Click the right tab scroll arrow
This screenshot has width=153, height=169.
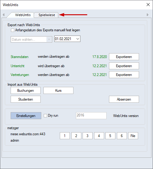tap(148, 15)
